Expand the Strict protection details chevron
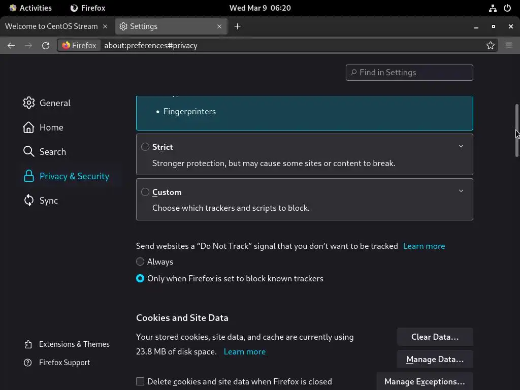 click(x=461, y=146)
